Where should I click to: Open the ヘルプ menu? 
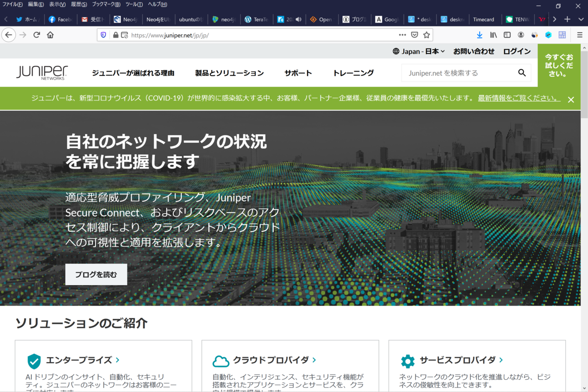coord(157,4)
